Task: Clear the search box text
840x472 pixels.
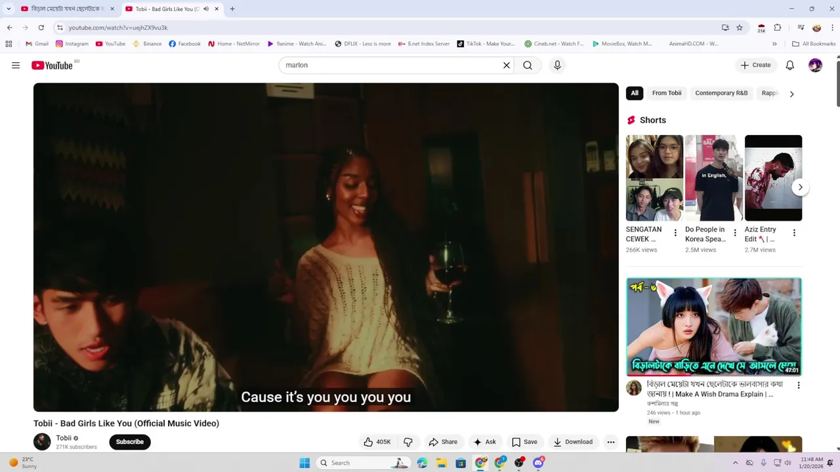Action: pos(507,65)
